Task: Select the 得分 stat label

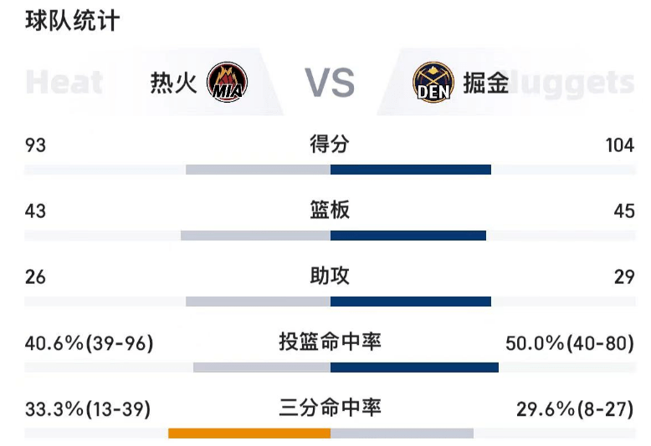Action: coord(330,144)
